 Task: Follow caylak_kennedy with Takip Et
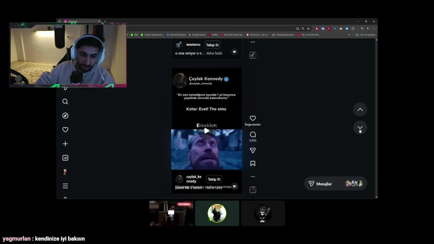coord(214,179)
